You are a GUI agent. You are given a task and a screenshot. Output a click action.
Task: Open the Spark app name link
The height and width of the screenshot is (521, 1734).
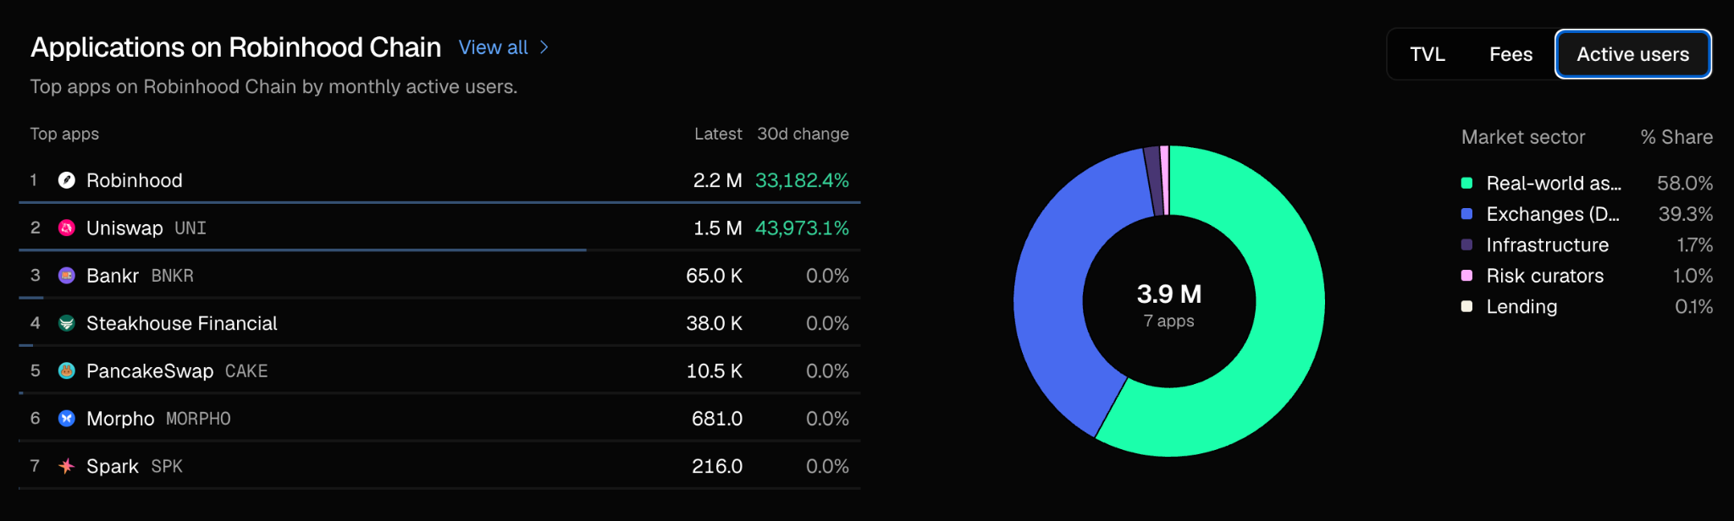point(113,467)
